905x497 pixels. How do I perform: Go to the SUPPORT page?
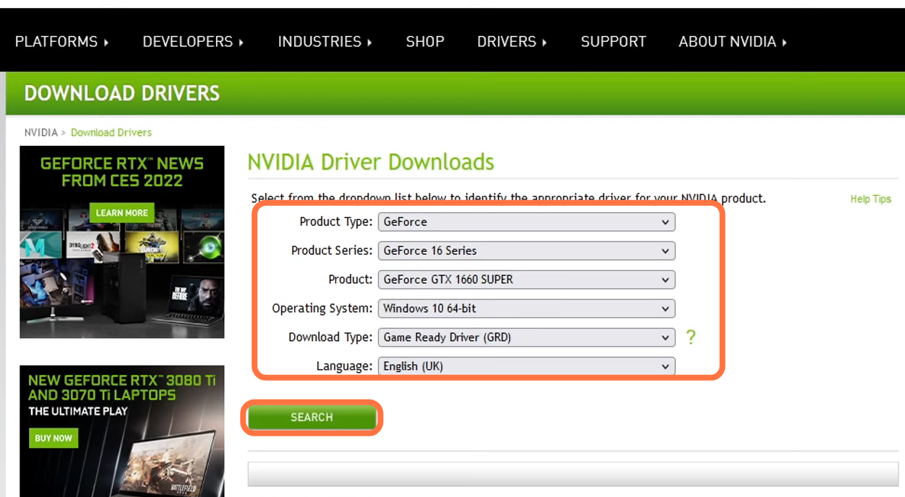coord(614,42)
